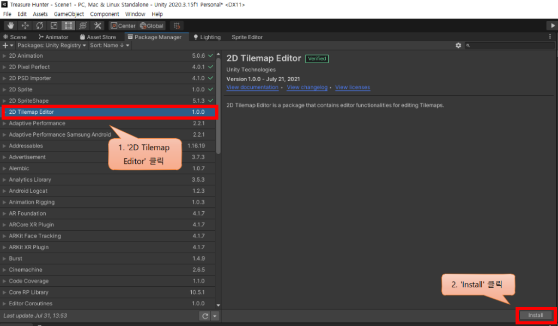Screen dimensions: 558x326
Task: Select the 2D Tilemap Editor package
Action: [x=108, y=112]
